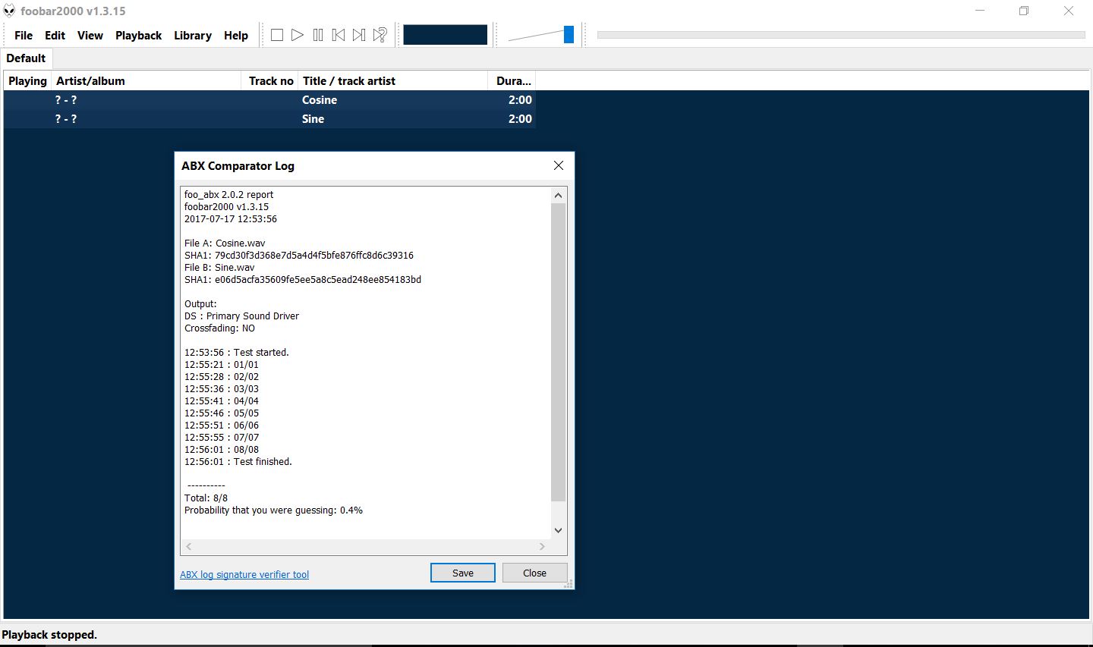Image resolution: width=1093 pixels, height=647 pixels.
Task: Click the '12:55:21 : 01/01' log entry
Action: (222, 365)
